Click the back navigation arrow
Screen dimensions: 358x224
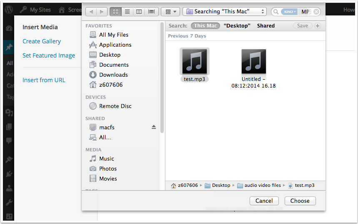[x=91, y=12]
